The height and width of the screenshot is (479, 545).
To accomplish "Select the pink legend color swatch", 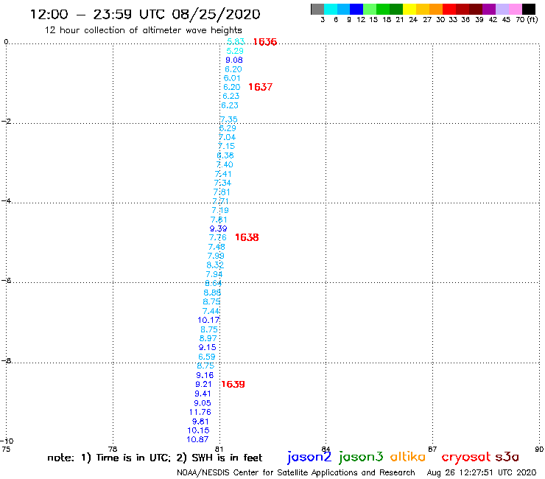I will pos(516,9).
